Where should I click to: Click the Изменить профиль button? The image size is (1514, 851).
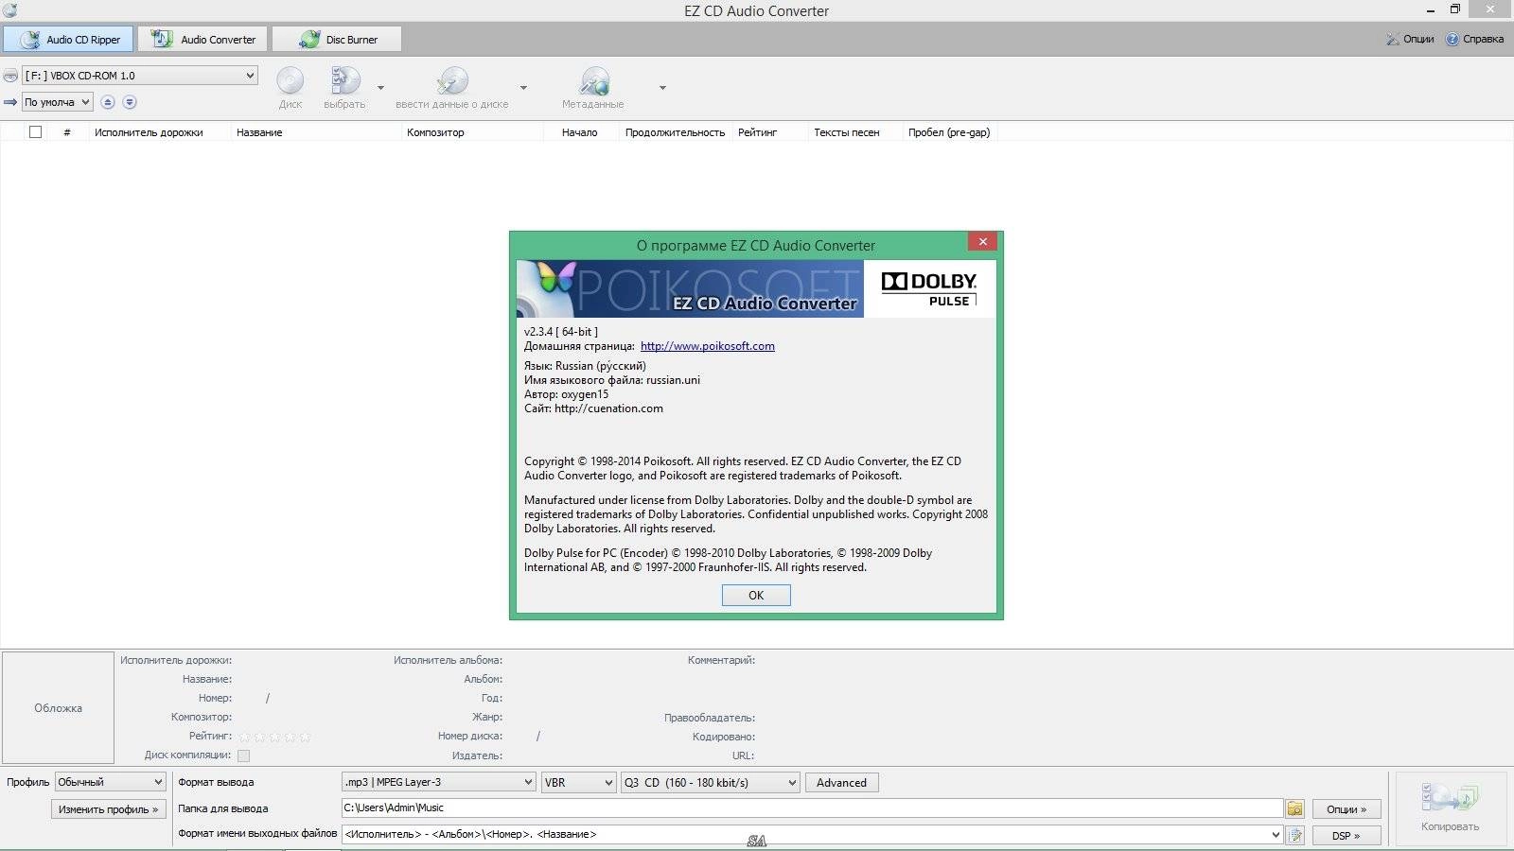coord(109,809)
